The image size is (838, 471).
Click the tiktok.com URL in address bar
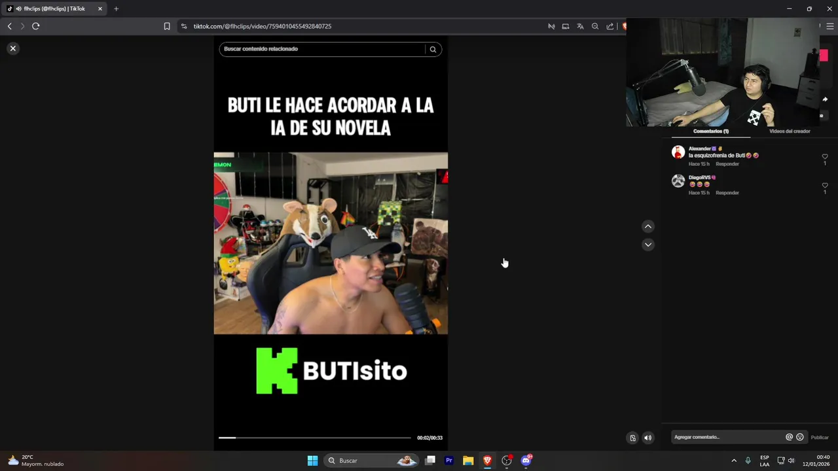(x=263, y=26)
